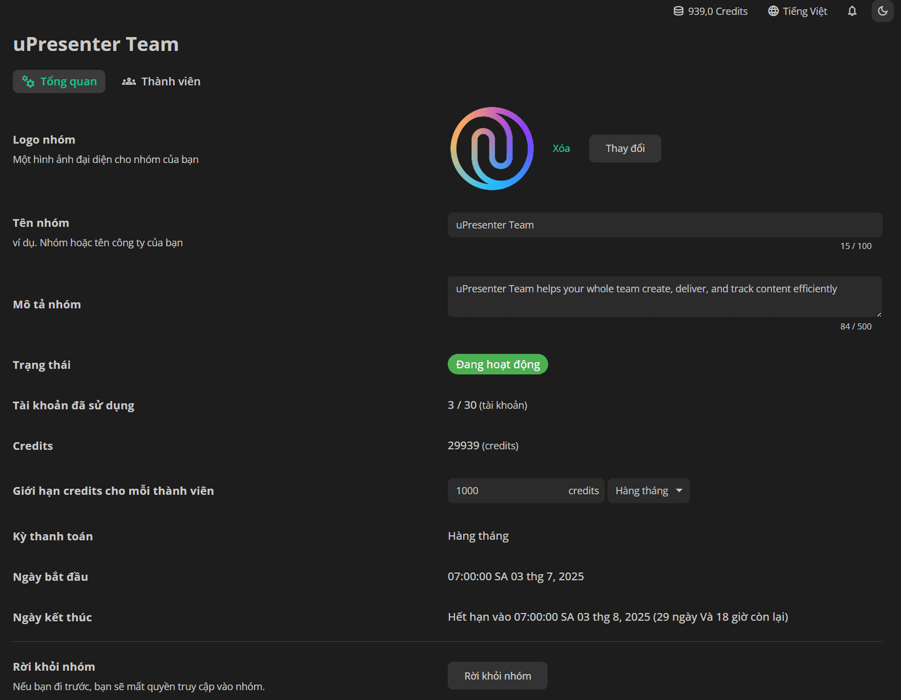Toggle dark mode moon icon
Image resolution: width=901 pixels, height=700 pixels.
point(882,11)
